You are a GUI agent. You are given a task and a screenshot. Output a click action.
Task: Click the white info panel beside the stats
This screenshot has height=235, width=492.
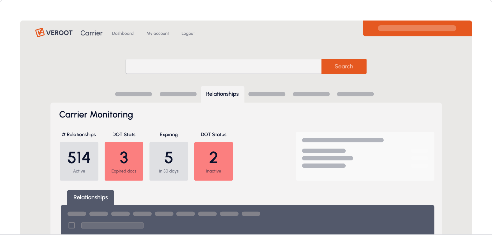pyautogui.click(x=365, y=156)
